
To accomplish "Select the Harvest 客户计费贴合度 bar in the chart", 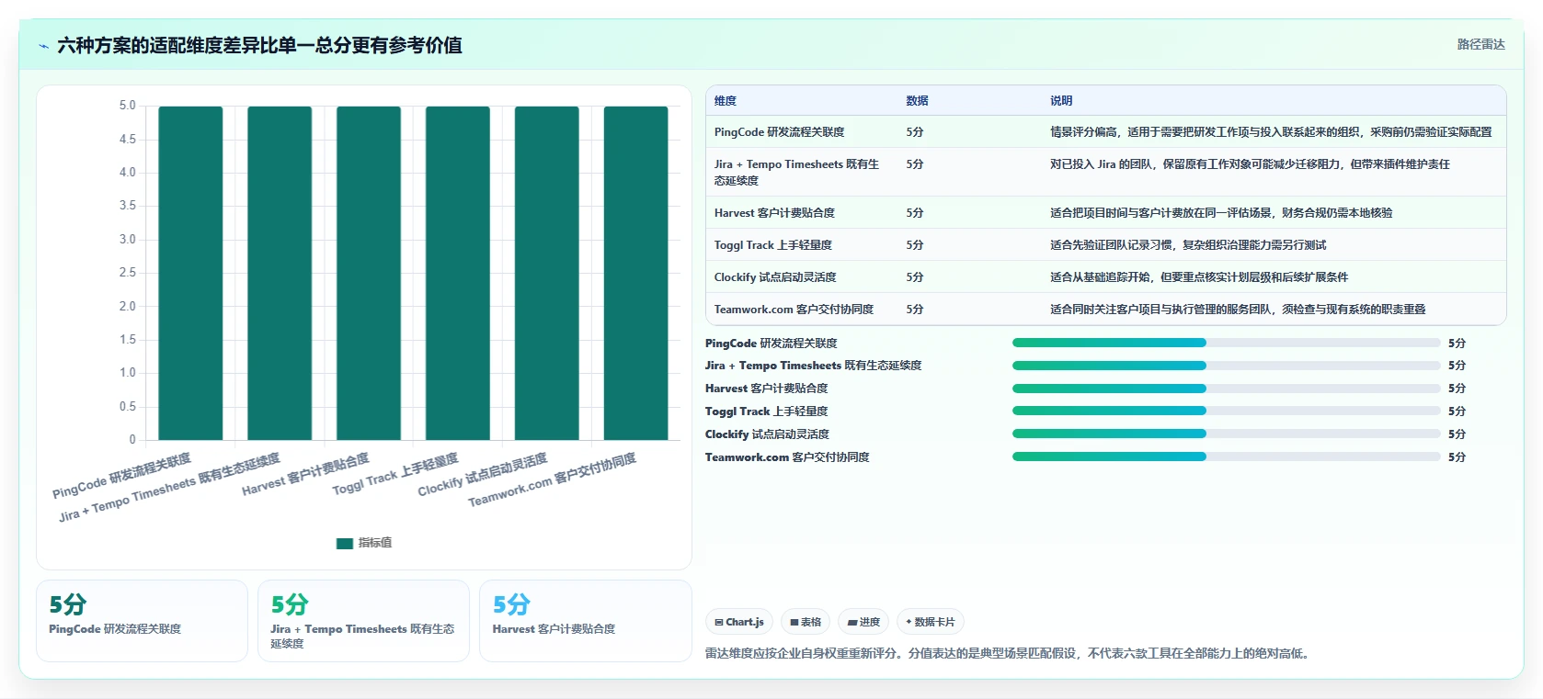I will point(369,273).
